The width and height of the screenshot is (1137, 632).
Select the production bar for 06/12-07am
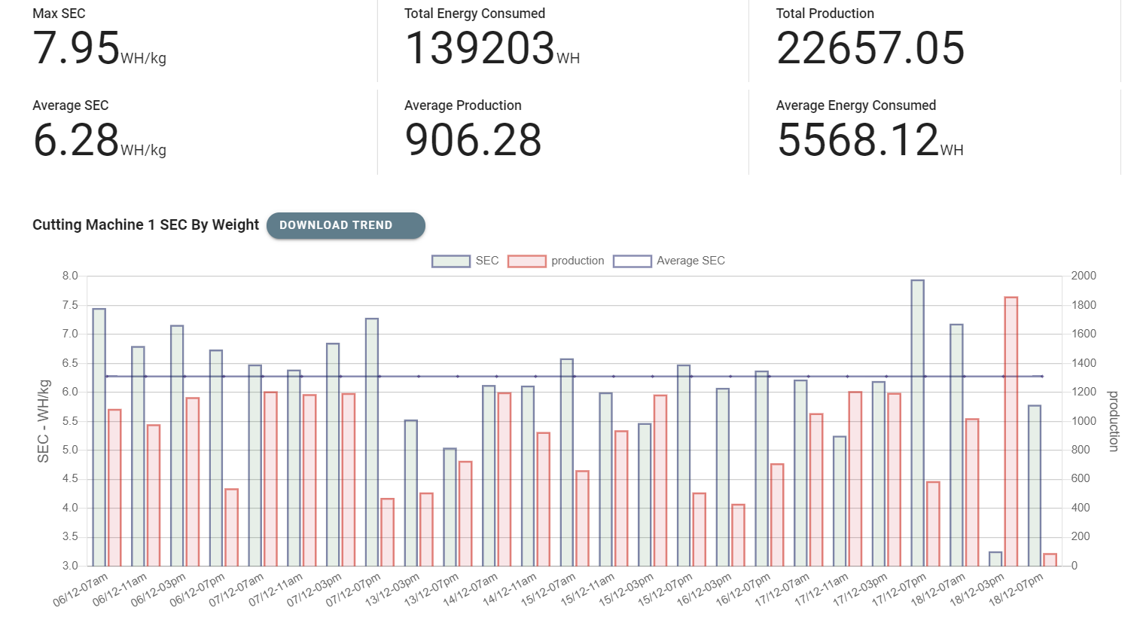tap(114, 488)
